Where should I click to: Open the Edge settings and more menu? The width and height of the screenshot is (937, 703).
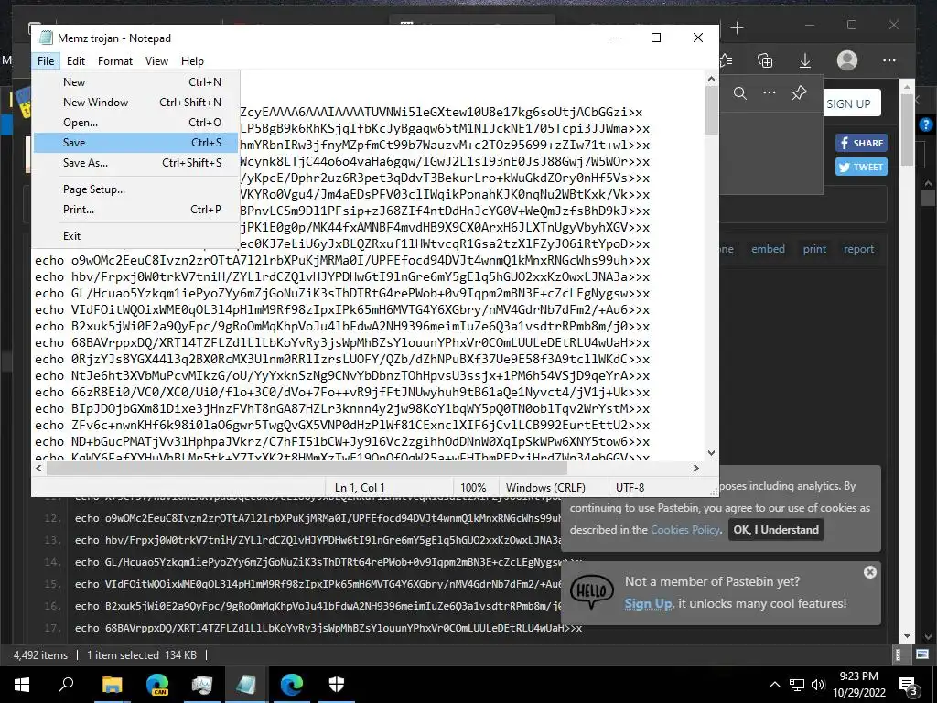(889, 60)
